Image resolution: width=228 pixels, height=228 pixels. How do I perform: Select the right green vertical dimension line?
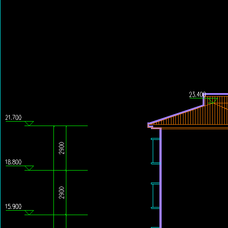point(66,177)
